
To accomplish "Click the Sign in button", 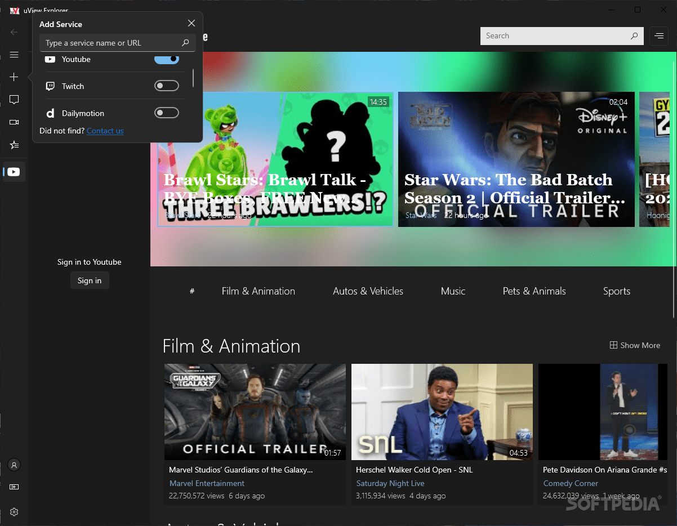I will click(x=90, y=280).
